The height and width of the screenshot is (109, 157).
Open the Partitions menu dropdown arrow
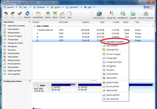(48, 7)
